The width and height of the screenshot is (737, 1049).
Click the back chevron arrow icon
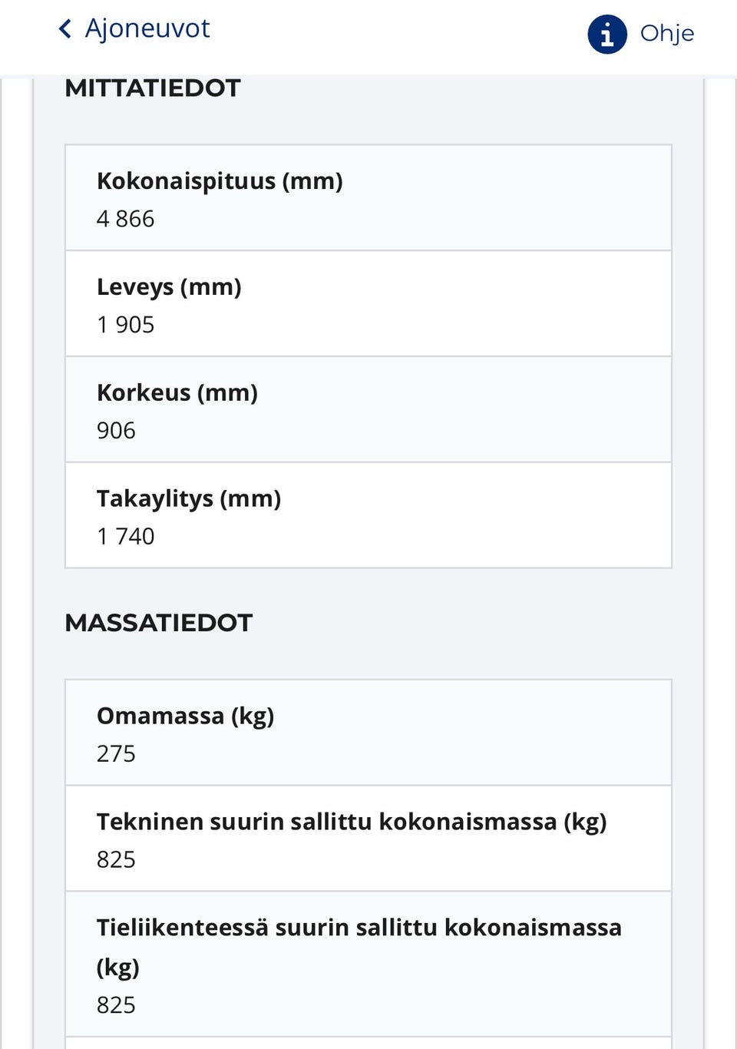[65, 29]
